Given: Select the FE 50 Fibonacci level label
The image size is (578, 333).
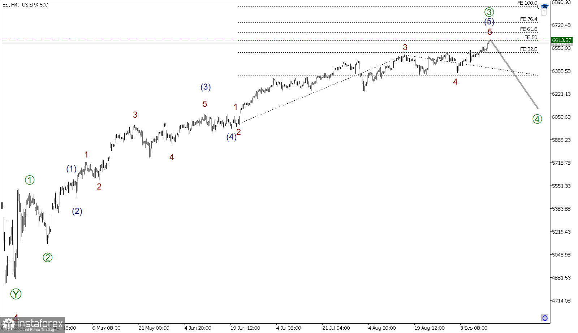Looking at the screenshot, I should [531, 37].
